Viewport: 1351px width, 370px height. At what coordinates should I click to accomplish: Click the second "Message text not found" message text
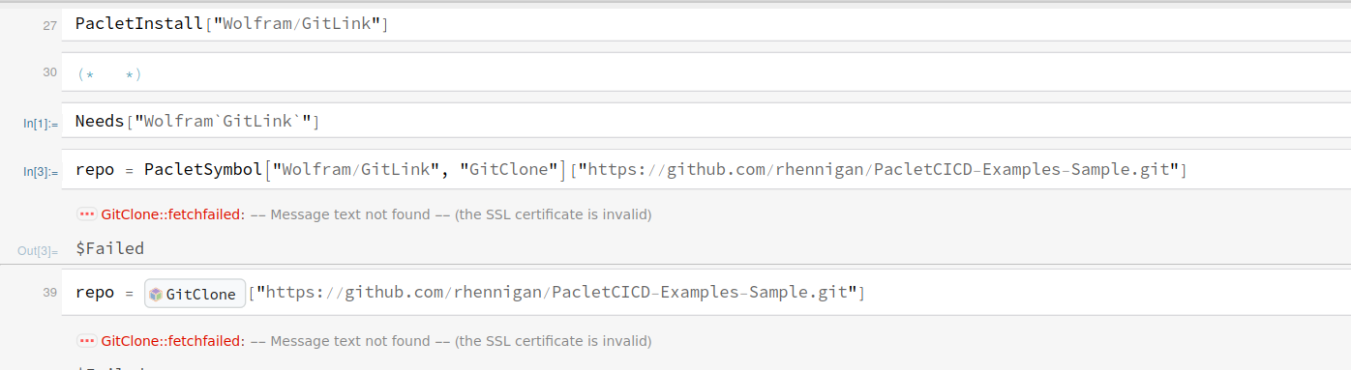(x=350, y=341)
